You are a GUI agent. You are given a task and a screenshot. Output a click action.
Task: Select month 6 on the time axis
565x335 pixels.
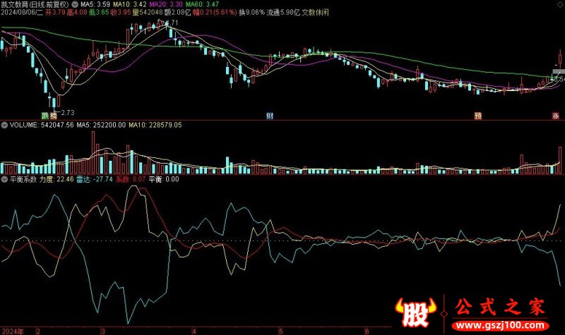tap(367, 331)
